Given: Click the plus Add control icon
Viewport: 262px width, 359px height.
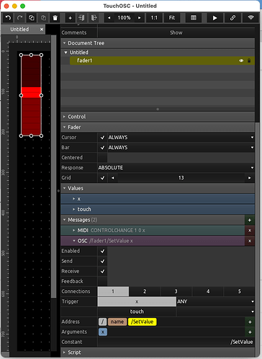Looking at the screenshot, I should click(x=70, y=18).
